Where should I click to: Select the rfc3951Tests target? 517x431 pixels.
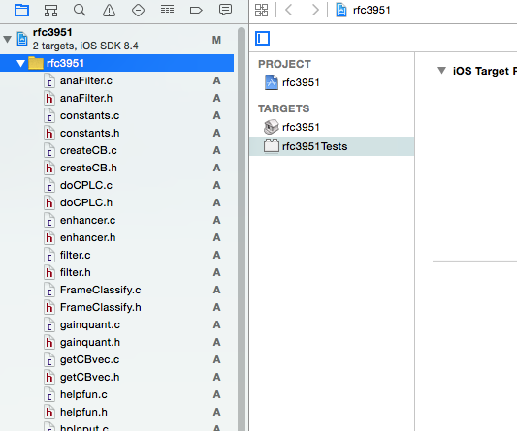click(332, 146)
